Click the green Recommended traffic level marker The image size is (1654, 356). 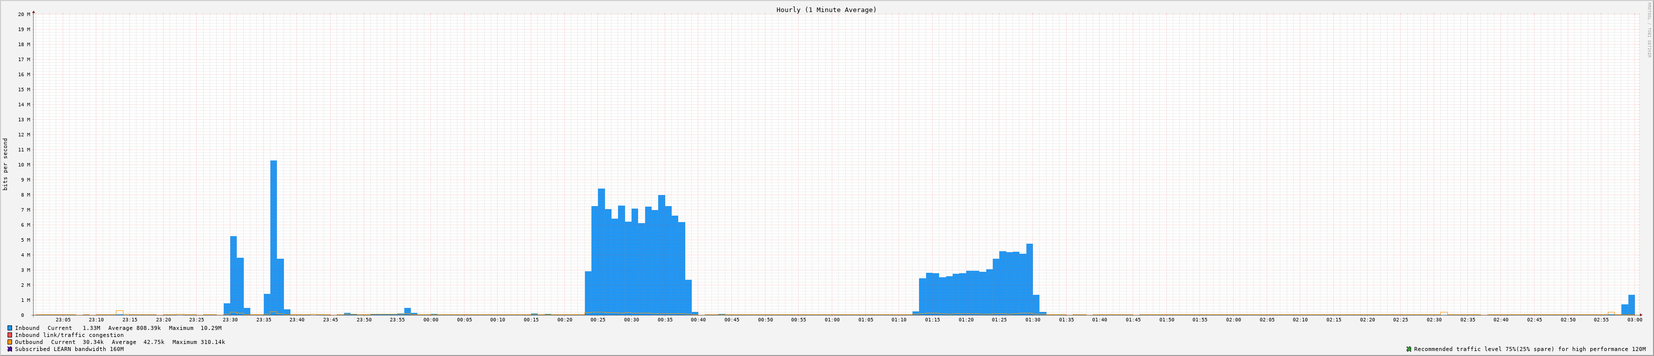point(1409,349)
